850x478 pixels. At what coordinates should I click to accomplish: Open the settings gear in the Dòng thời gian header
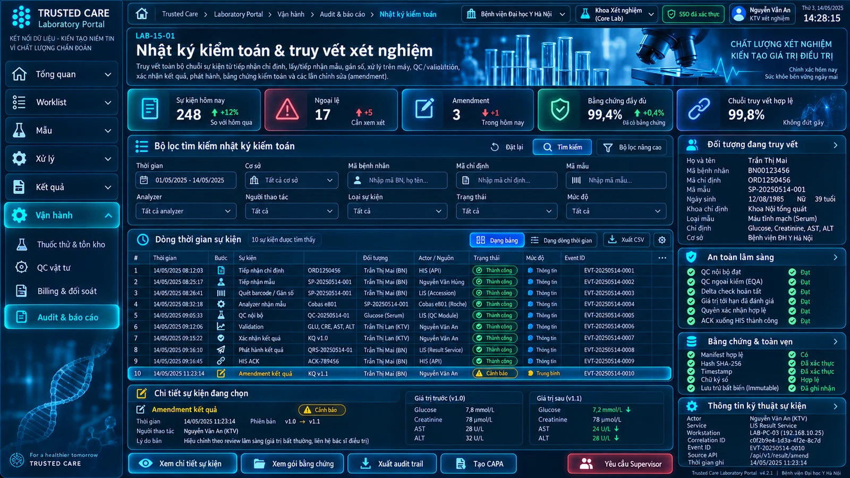pos(662,240)
